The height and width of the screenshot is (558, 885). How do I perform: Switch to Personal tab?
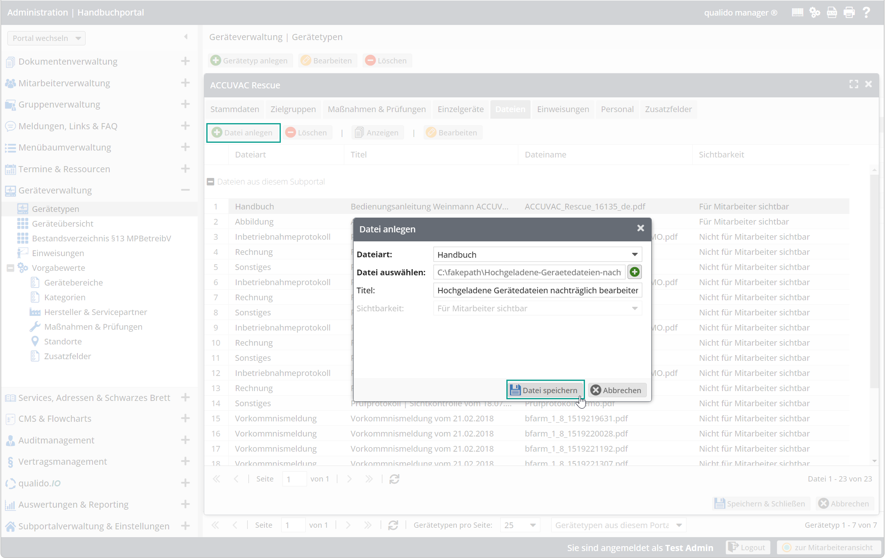coord(617,109)
